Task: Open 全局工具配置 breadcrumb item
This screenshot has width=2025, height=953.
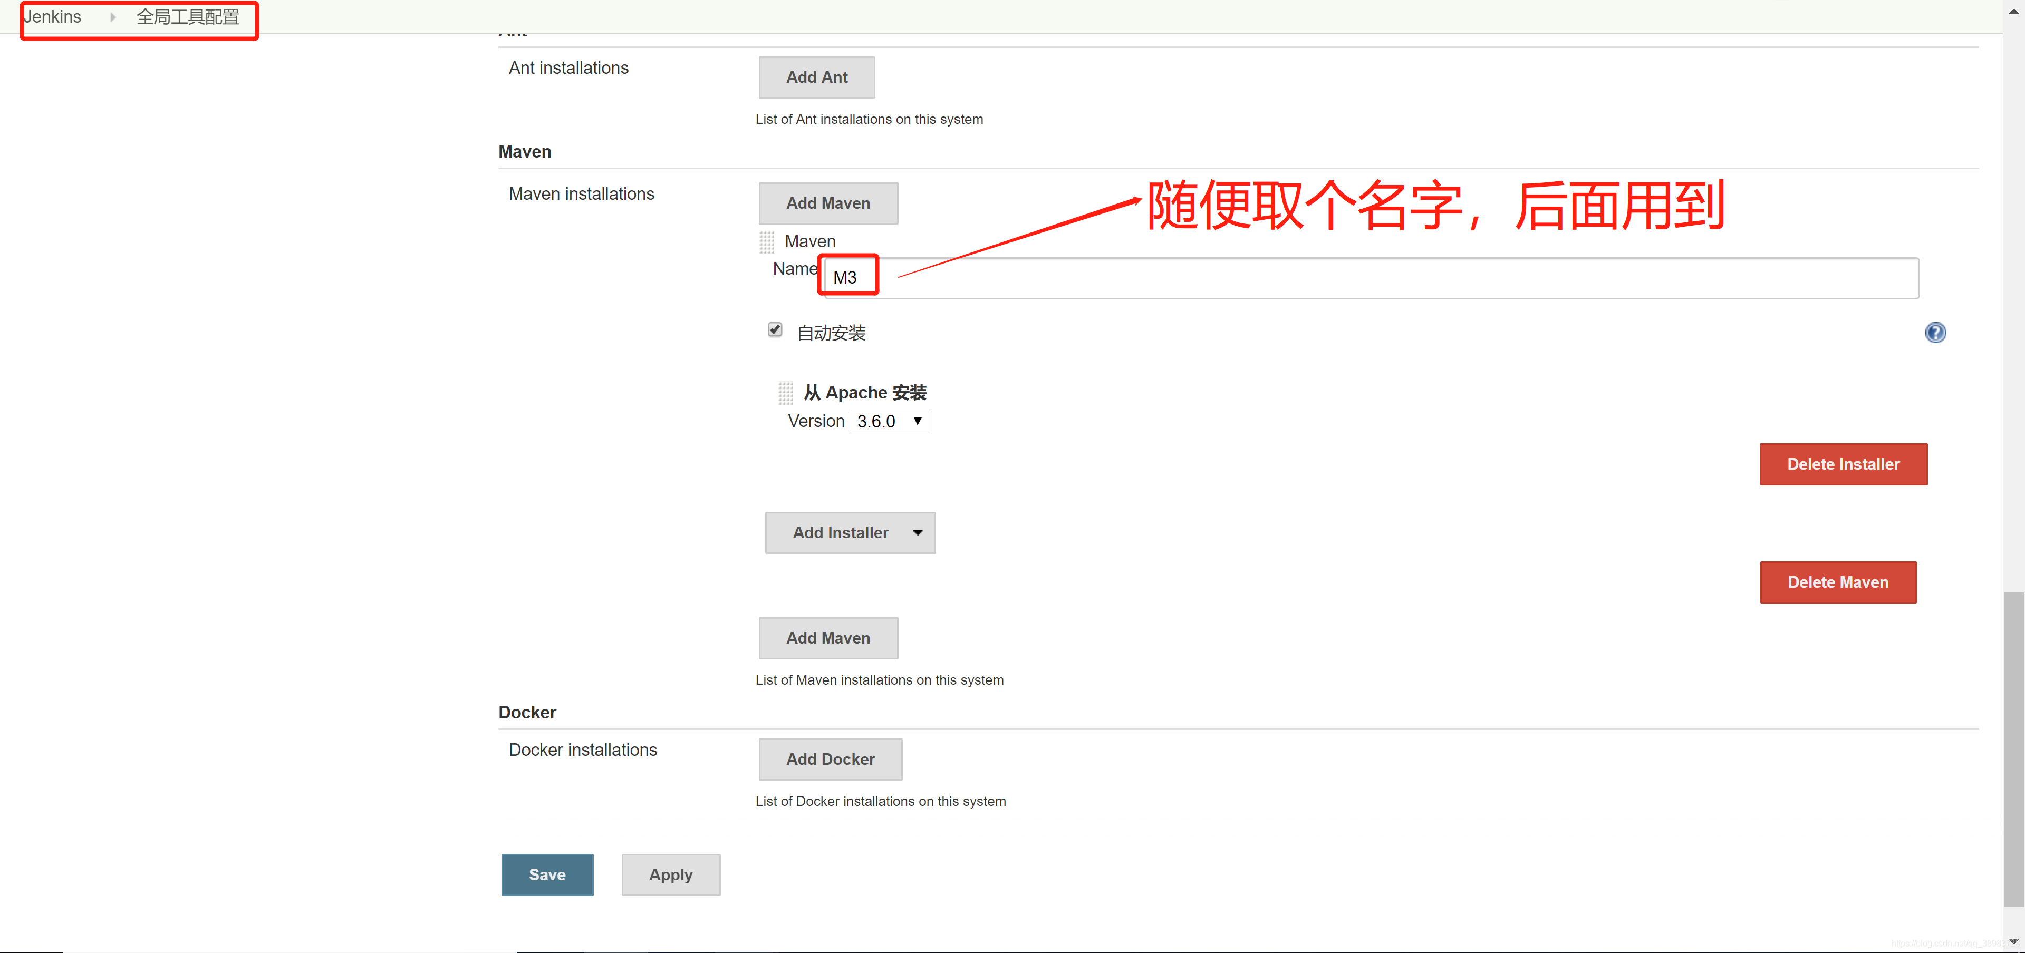Action: (x=188, y=17)
